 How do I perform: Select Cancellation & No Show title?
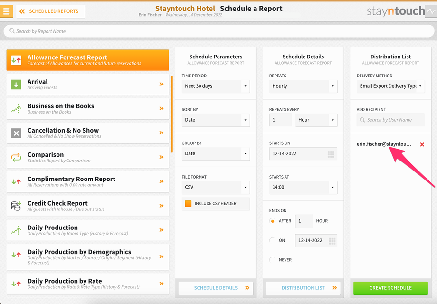(63, 131)
